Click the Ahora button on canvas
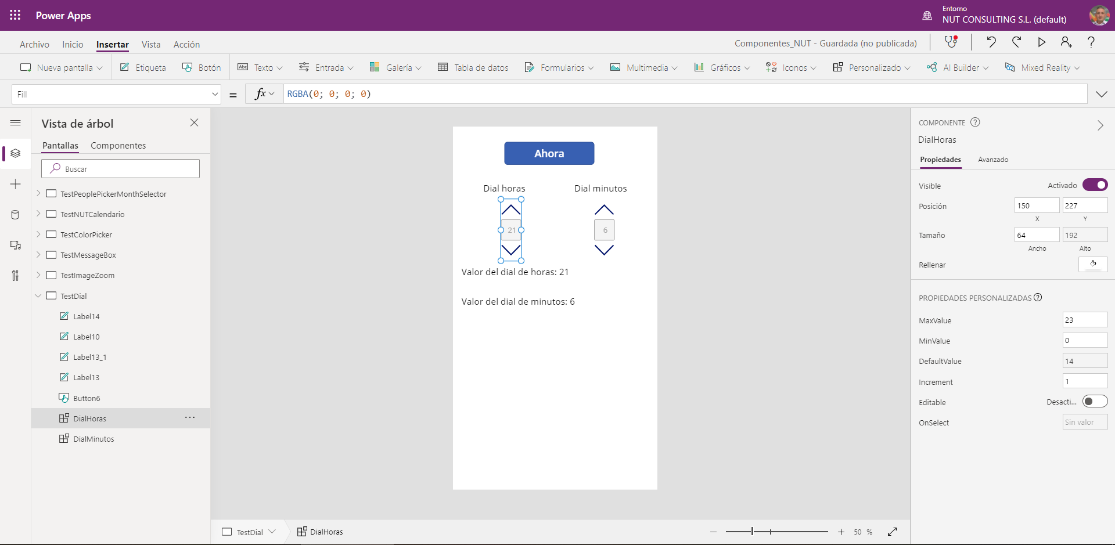This screenshot has height=545, width=1115. [x=549, y=153]
